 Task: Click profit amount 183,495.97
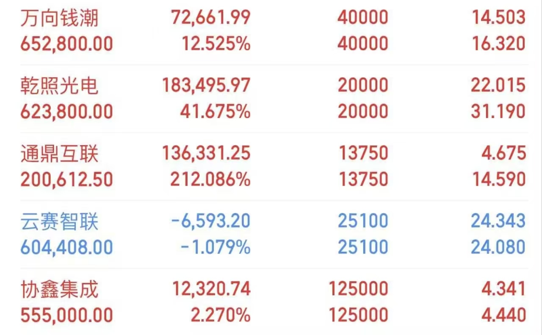206,86
